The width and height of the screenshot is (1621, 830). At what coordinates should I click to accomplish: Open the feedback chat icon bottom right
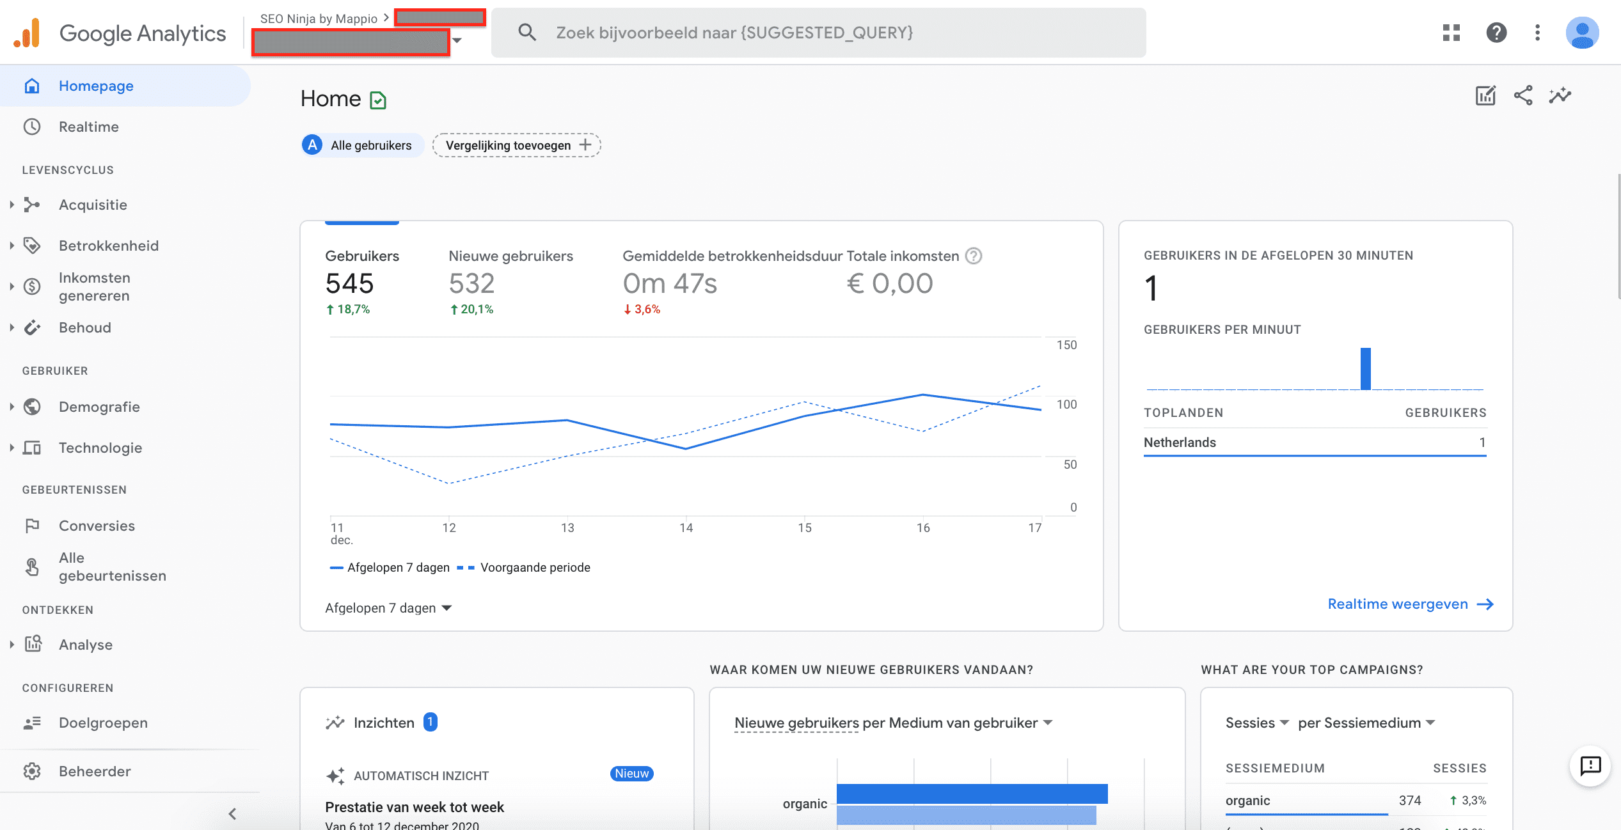(x=1590, y=766)
